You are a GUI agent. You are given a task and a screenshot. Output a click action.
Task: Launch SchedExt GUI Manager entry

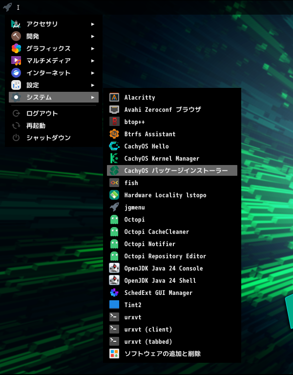tap(172, 292)
